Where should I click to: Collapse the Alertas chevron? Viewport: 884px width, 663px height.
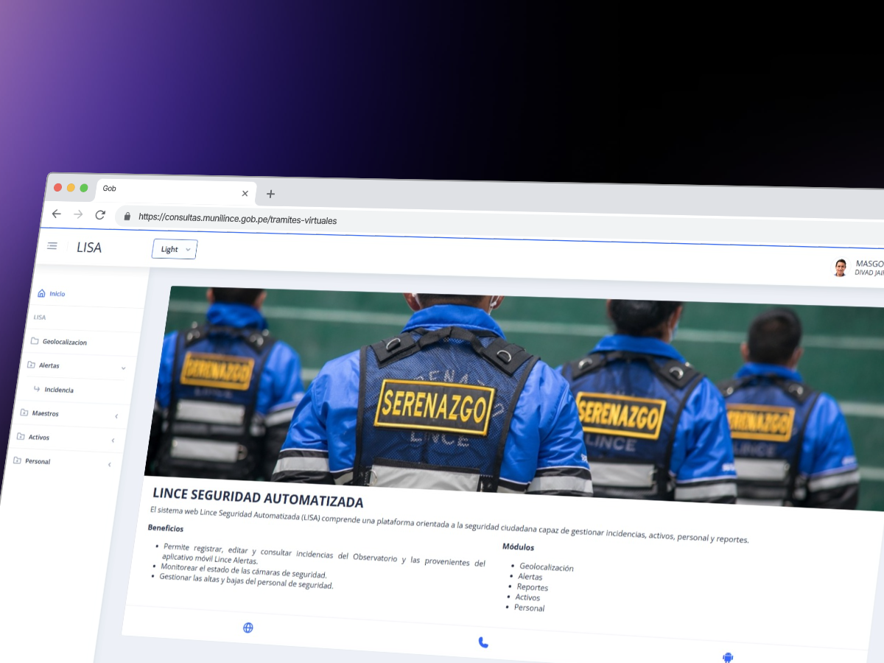[x=123, y=368]
